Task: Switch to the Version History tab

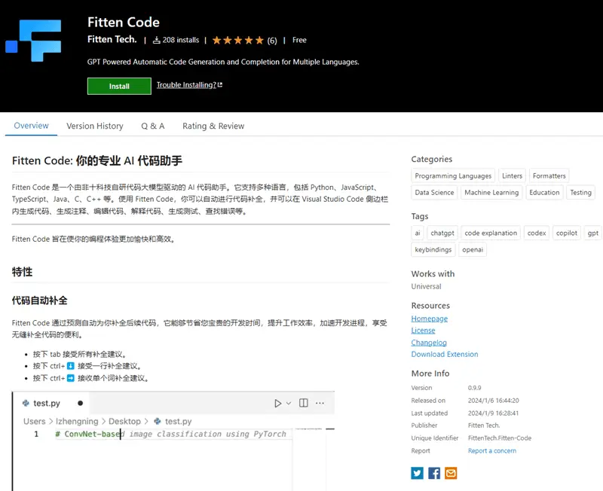Action: pos(94,126)
